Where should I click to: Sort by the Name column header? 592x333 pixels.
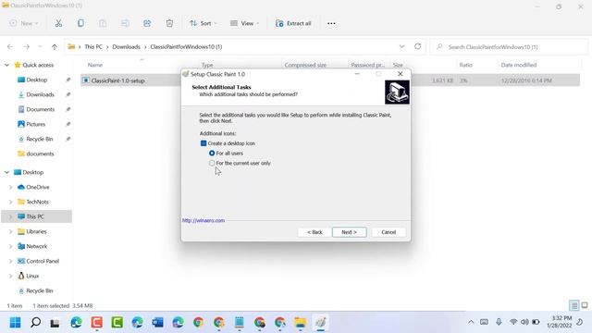[95, 65]
